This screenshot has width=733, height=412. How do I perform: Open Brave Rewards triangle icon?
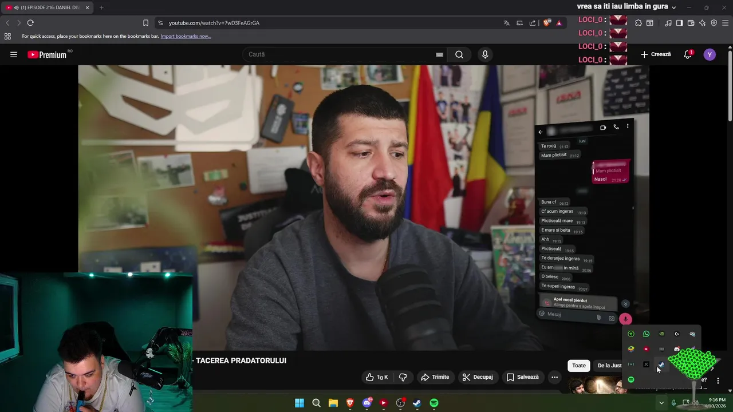click(559, 23)
